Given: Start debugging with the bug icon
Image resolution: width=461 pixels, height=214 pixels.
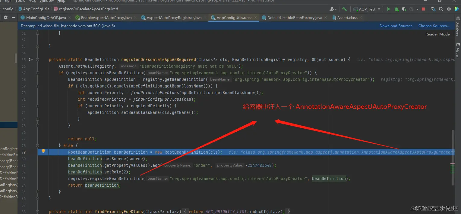Looking at the screenshot, I should pyautogui.click(x=396, y=9).
